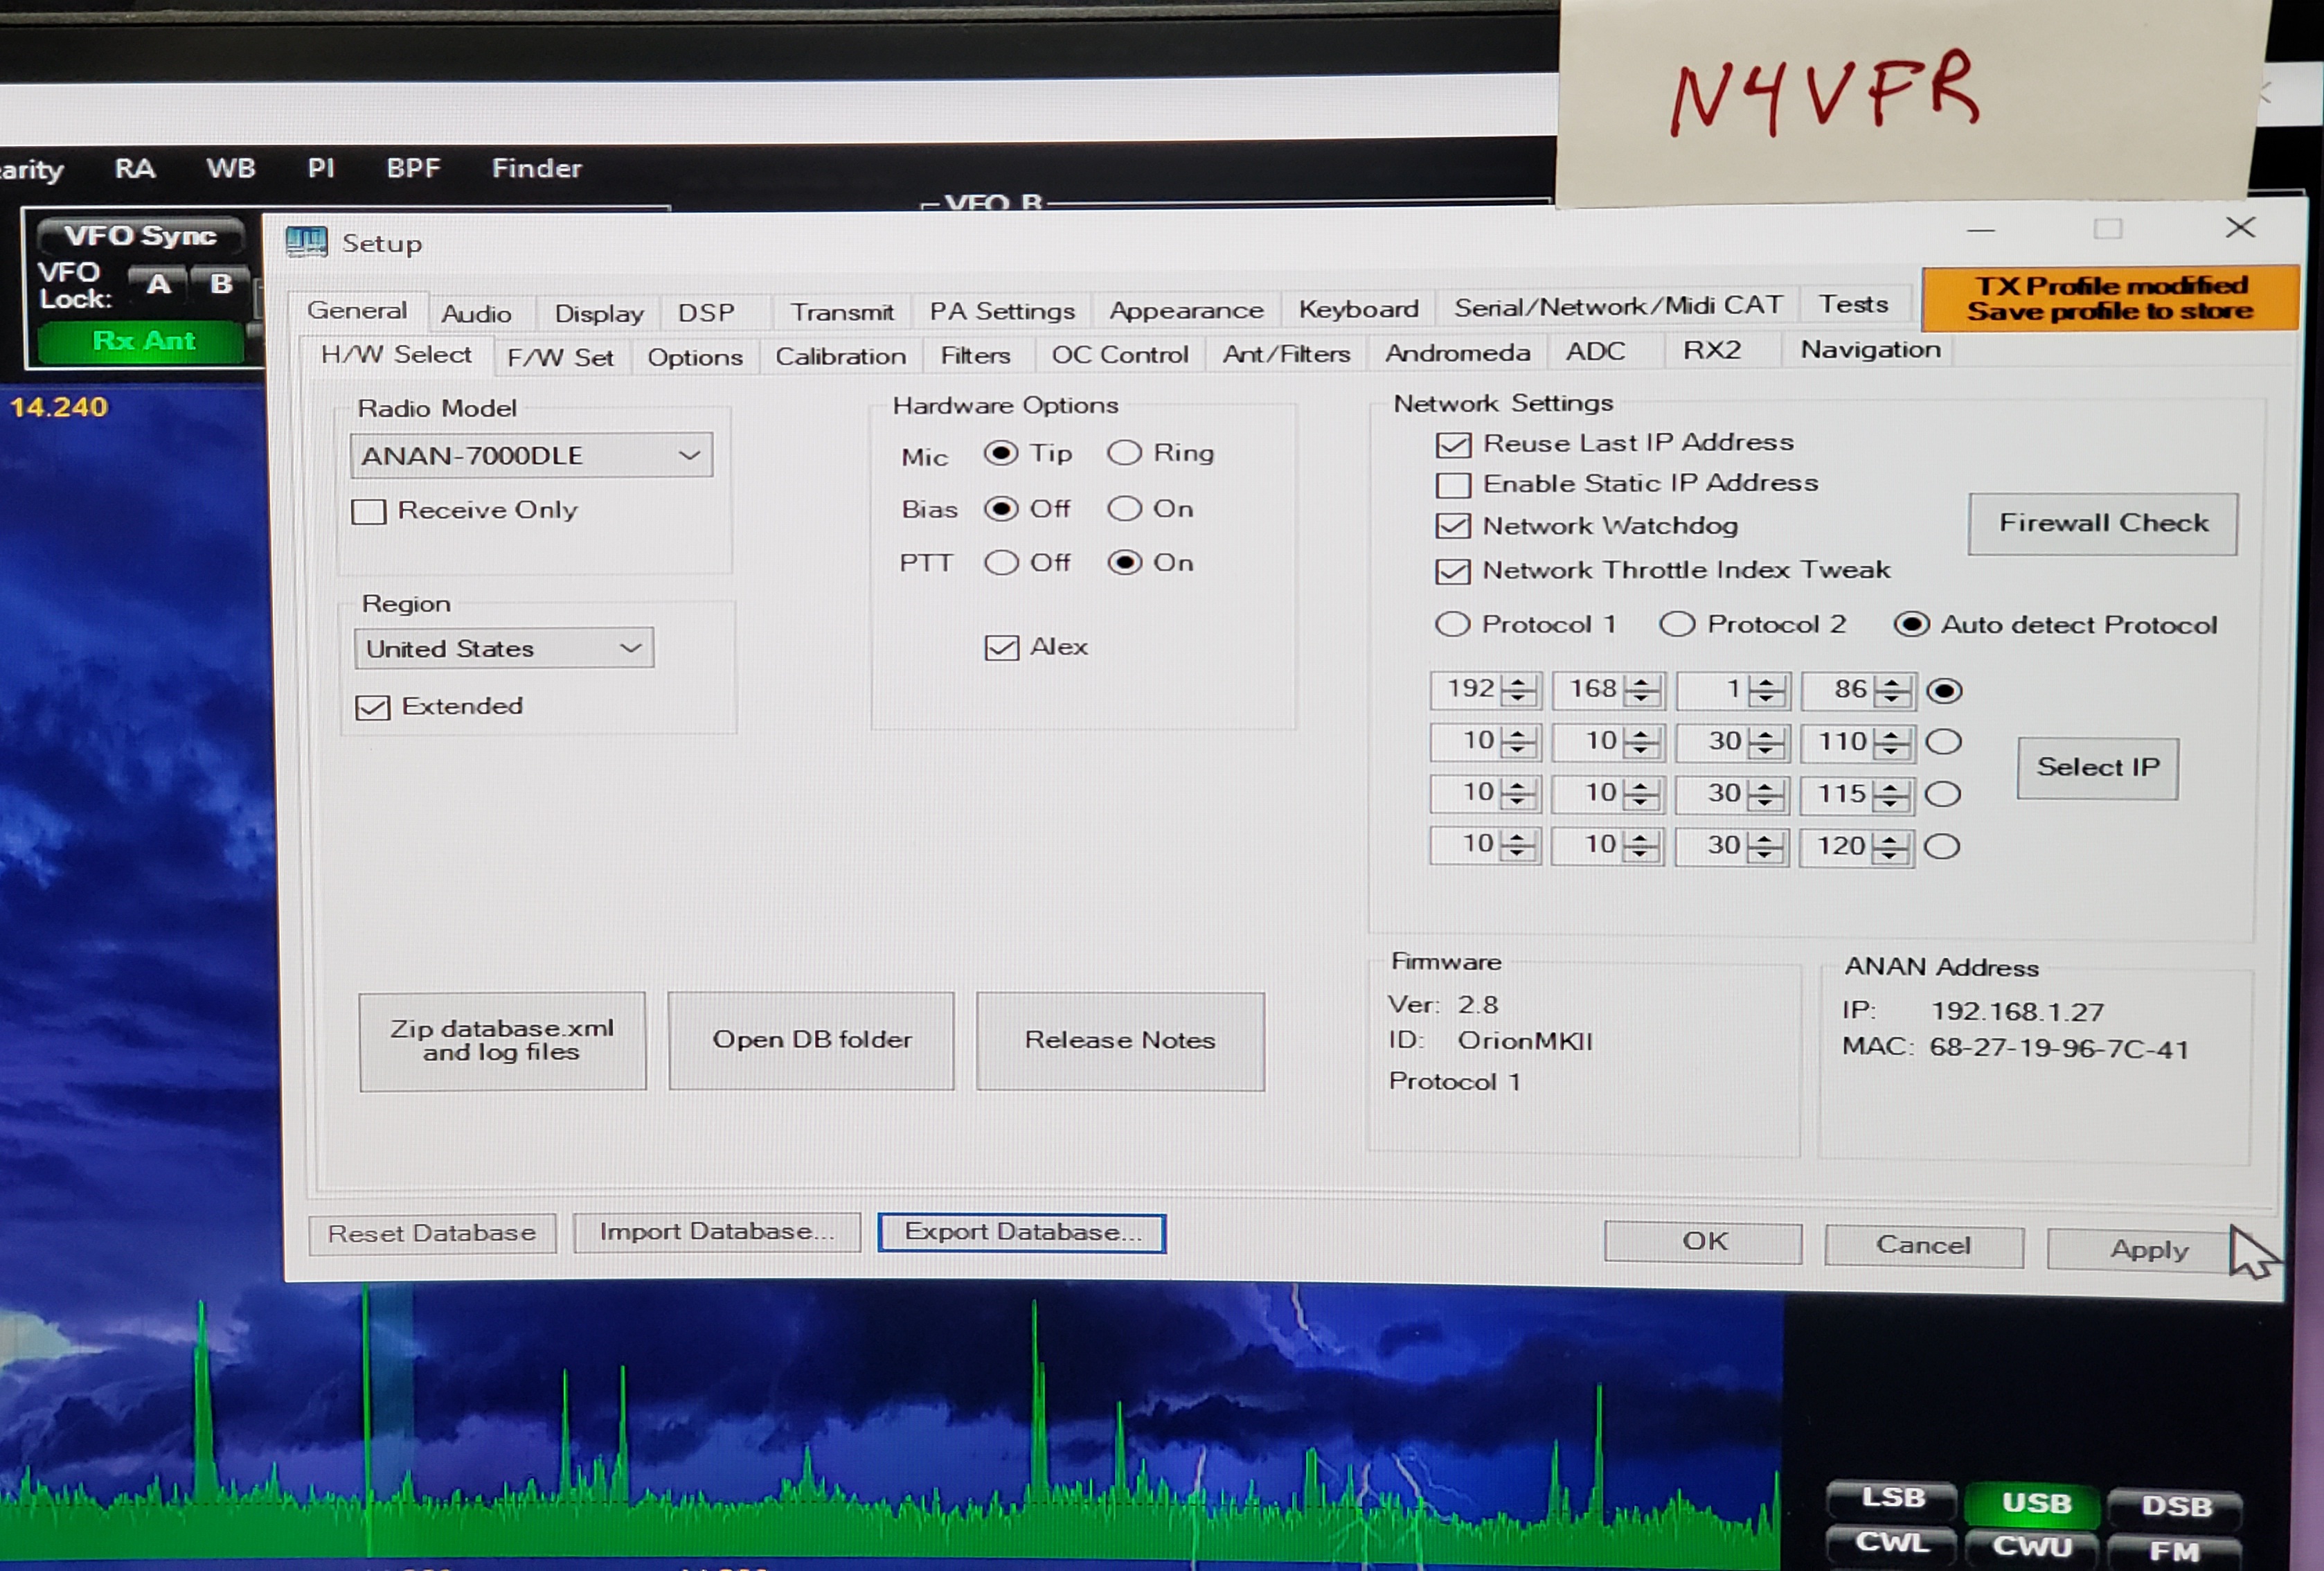2324x1571 pixels.
Task: Select Mic Ring radio button
Action: [x=1124, y=453]
